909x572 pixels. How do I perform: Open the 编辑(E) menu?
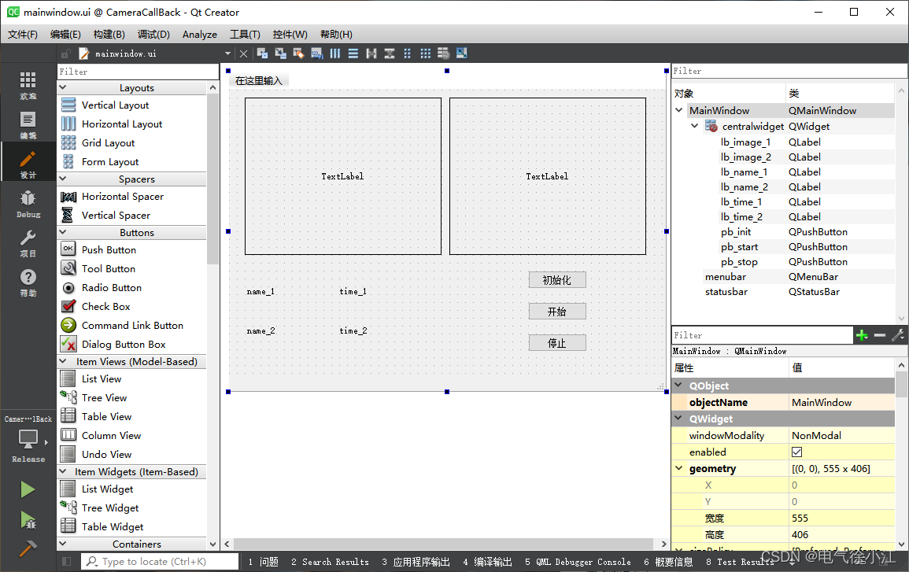coord(65,34)
